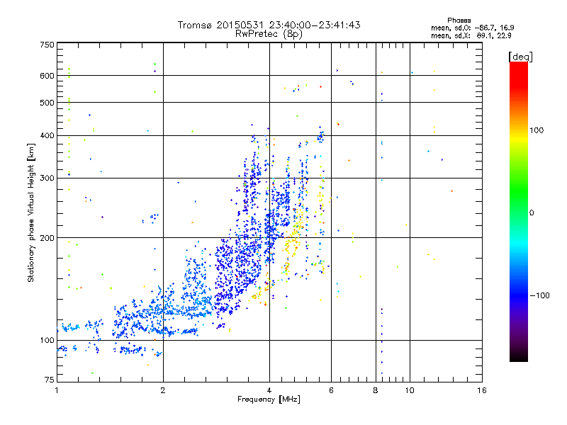Click the y-axis tick label '600'

pyautogui.click(x=47, y=76)
